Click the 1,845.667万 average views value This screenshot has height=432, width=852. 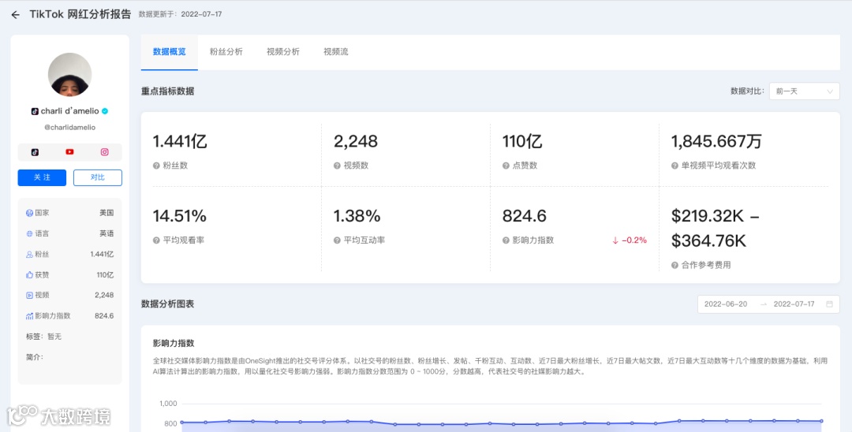(x=716, y=141)
